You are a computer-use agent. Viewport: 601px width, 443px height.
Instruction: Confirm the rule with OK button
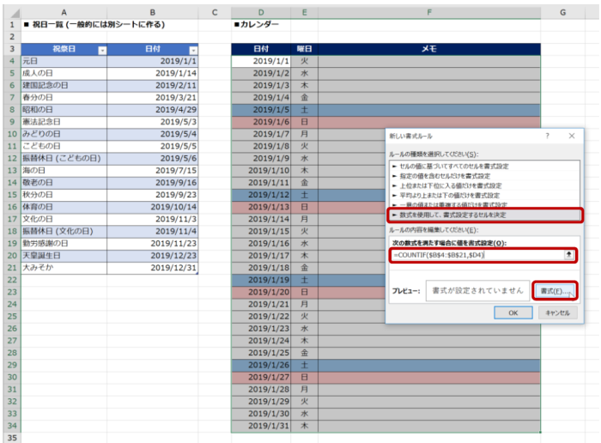[x=513, y=313]
